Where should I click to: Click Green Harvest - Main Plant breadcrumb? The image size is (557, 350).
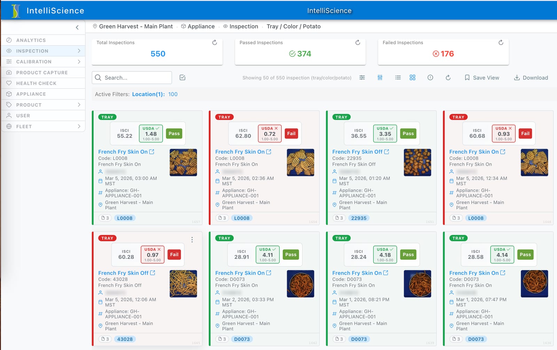coord(133,26)
